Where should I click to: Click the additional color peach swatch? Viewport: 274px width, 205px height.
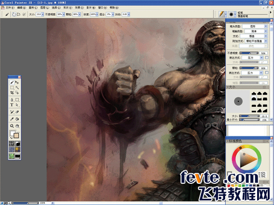click(16, 136)
